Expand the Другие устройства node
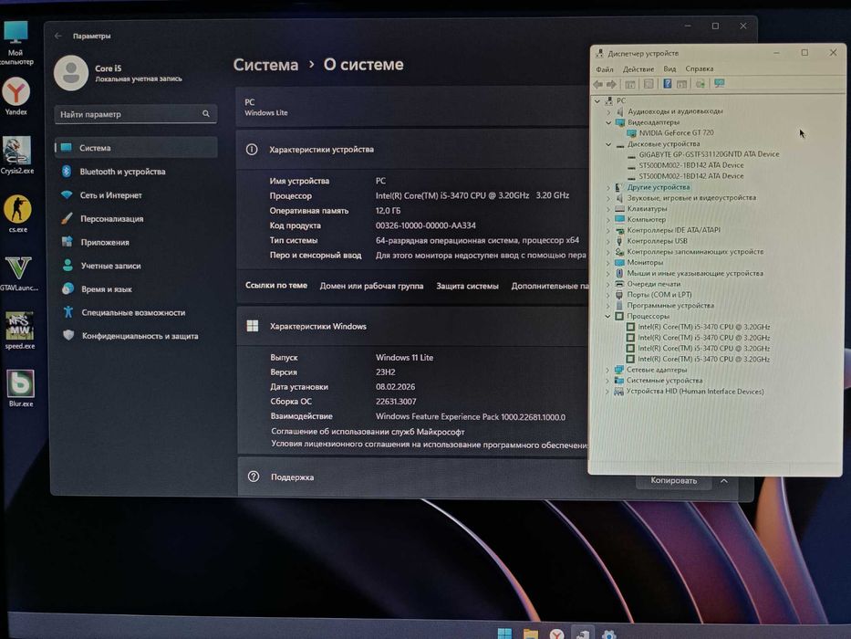 tap(608, 187)
